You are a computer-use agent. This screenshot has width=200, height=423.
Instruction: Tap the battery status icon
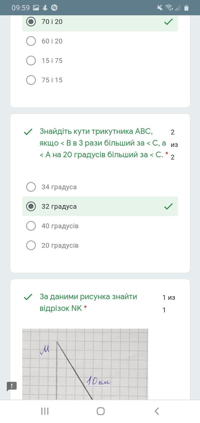click(x=186, y=8)
